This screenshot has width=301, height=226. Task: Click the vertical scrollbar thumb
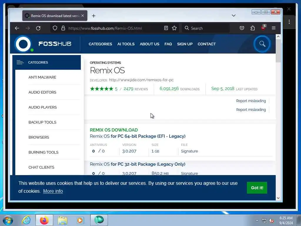pos(278,51)
